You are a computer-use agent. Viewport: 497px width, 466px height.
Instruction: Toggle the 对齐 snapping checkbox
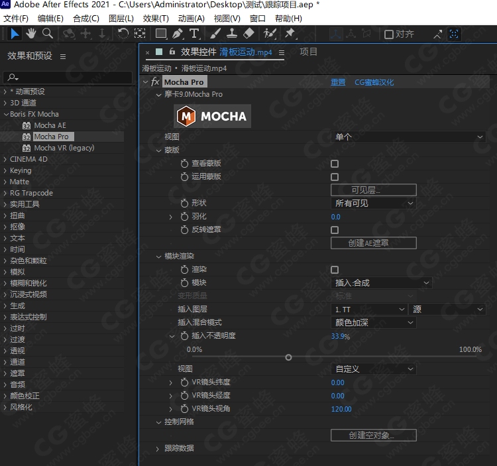pos(388,34)
